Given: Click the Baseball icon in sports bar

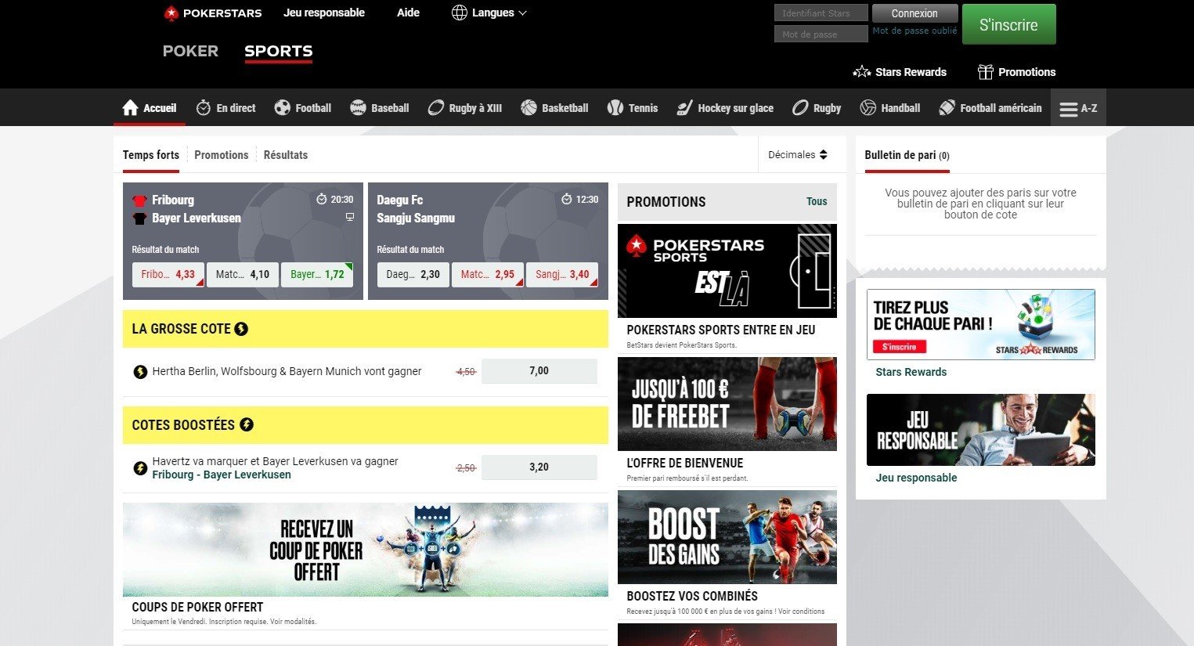Looking at the screenshot, I should (x=358, y=108).
